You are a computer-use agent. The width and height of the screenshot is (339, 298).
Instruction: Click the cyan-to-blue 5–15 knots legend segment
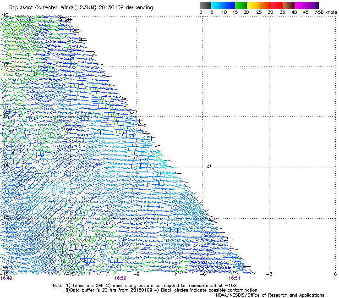pyautogui.click(x=223, y=6)
